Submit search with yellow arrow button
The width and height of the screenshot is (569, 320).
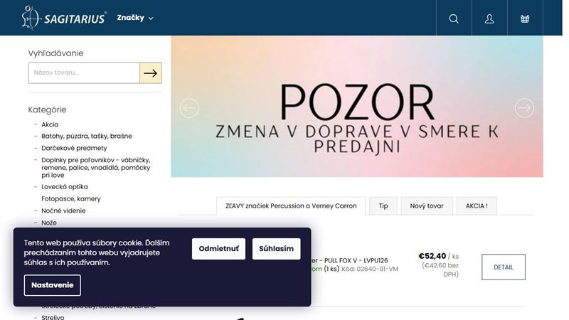click(151, 73)
